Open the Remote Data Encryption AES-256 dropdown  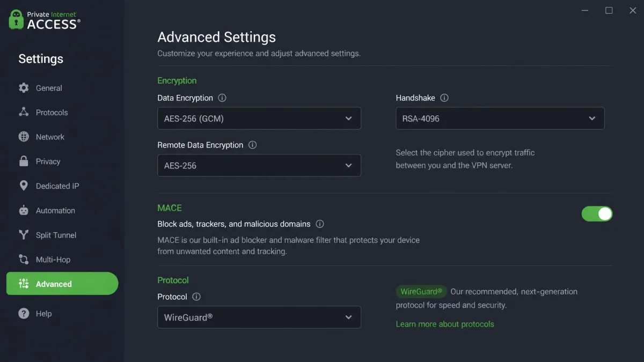tap(259, 166)
